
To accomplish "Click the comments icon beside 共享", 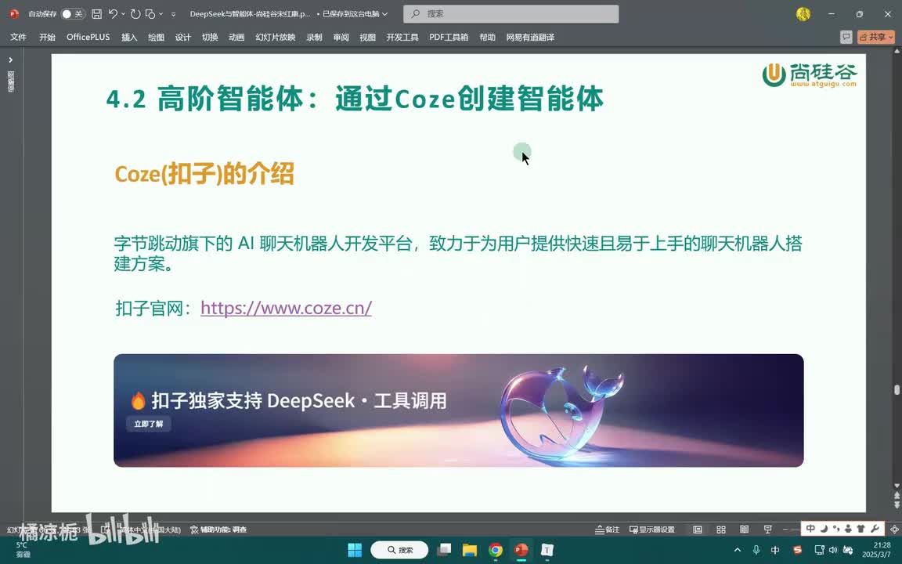I will [846, 37].
